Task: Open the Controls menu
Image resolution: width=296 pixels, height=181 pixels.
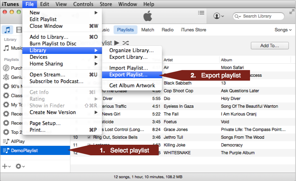Action: coord(83,4)
